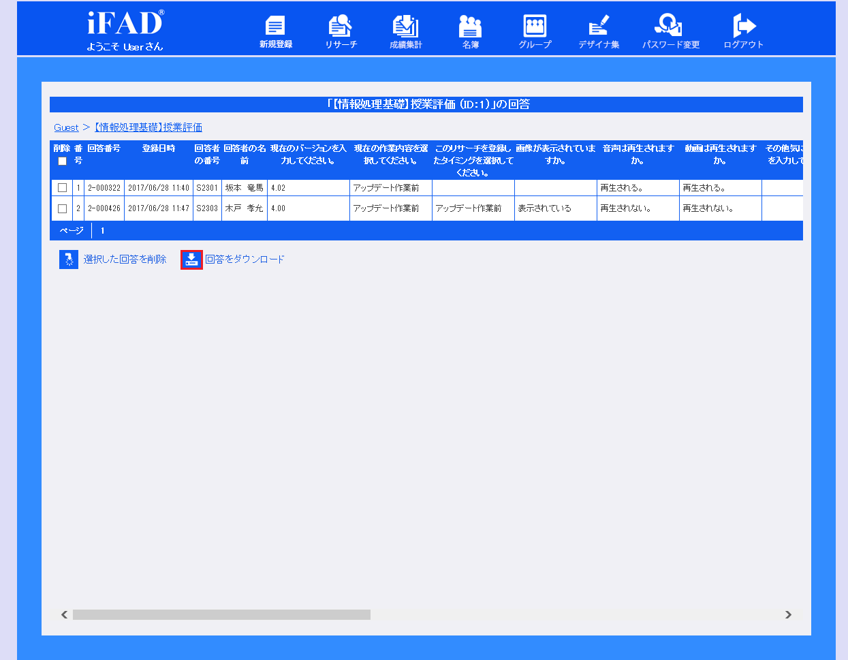Click the version cell 4.00
Image resolution: width=848 pixels, height=660 pixels.
(309, 208)
